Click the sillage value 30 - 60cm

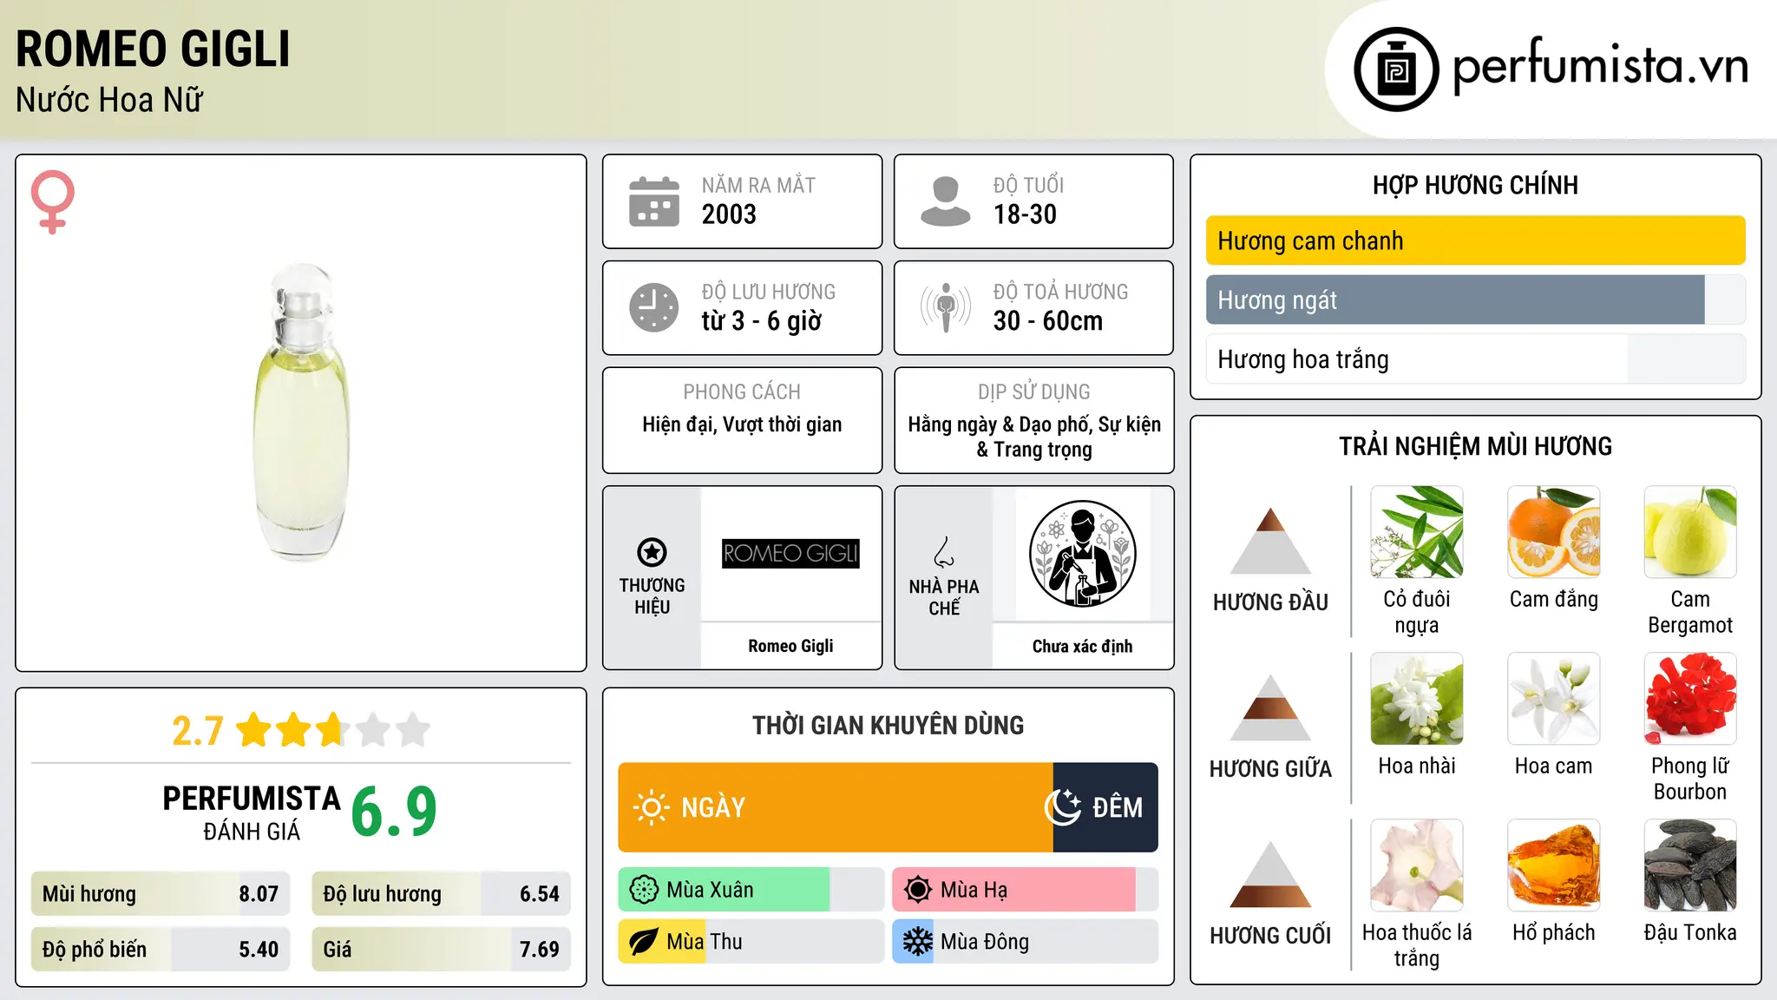pos(1048,321)
